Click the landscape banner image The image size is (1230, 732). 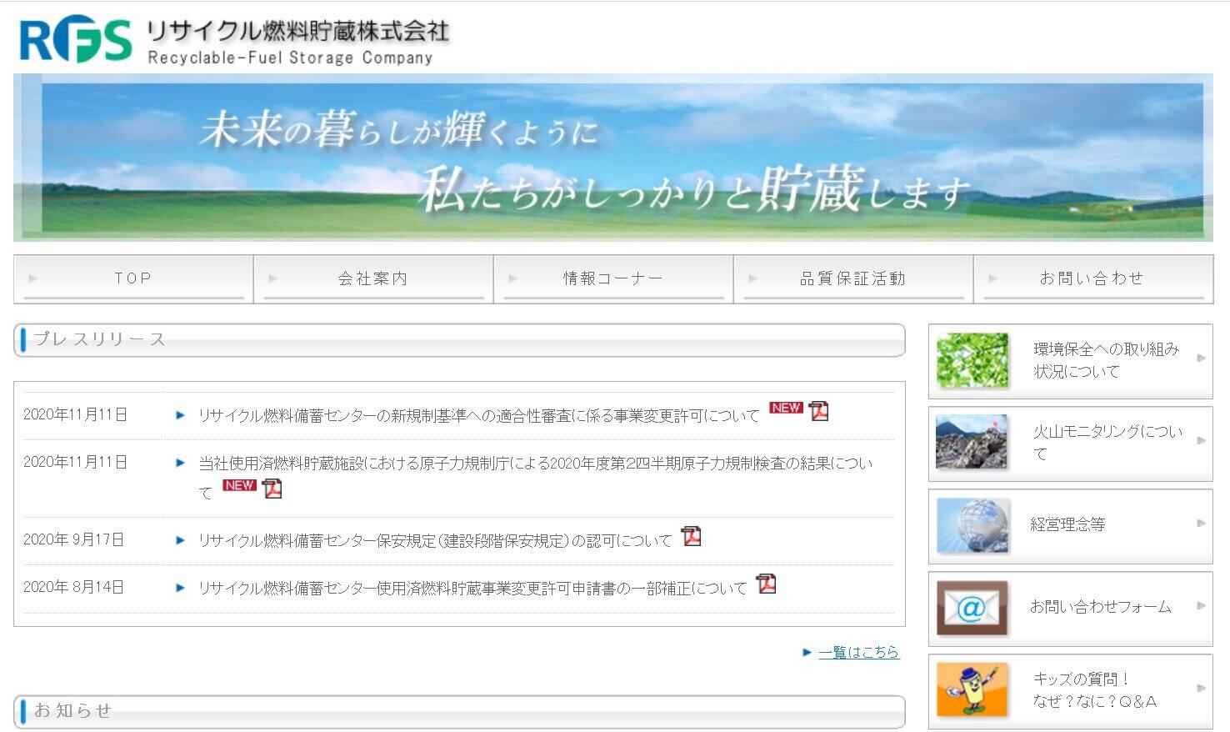click(612, 158)
